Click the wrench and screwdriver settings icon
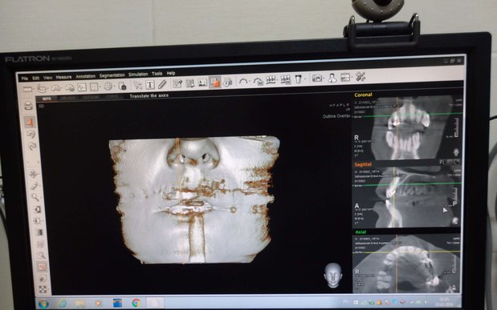 pos(361,77)
